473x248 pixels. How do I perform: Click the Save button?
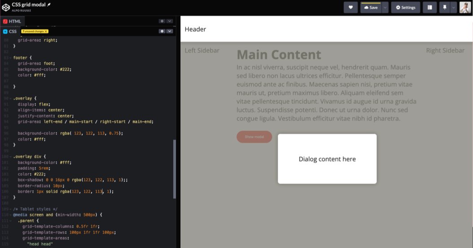[371, 8]
